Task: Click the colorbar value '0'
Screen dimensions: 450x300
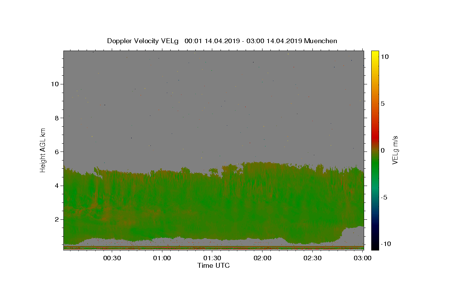Action: (382, 150)
